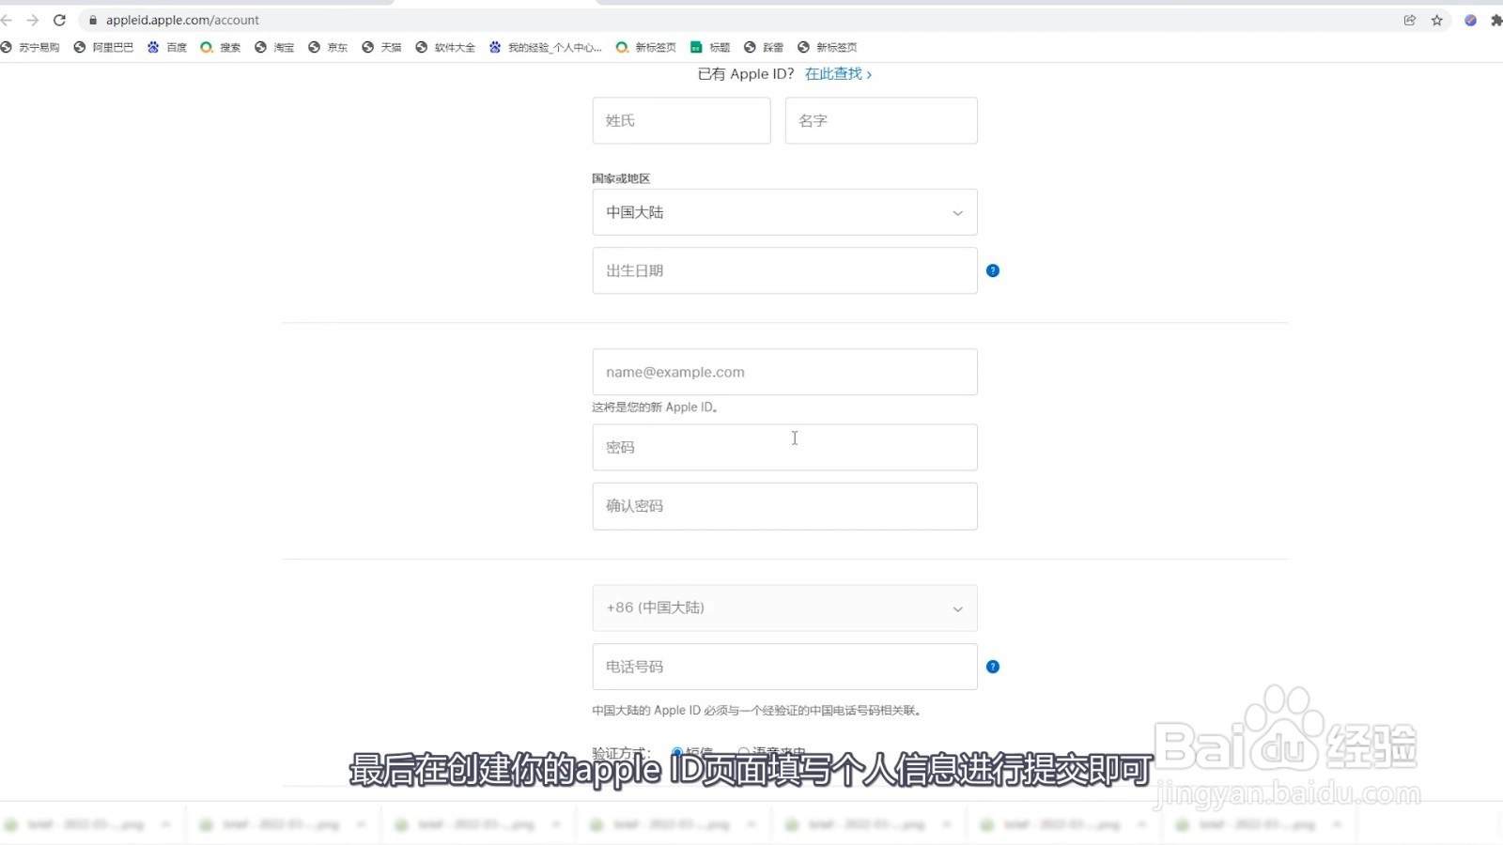
Task: Open the 京东 bookmark
Action: (328, 47)
